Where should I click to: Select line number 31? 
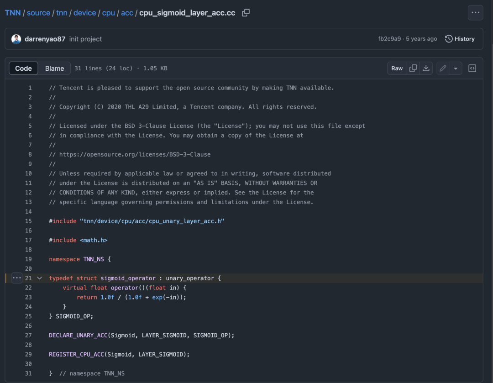click(x=28, y=373)
